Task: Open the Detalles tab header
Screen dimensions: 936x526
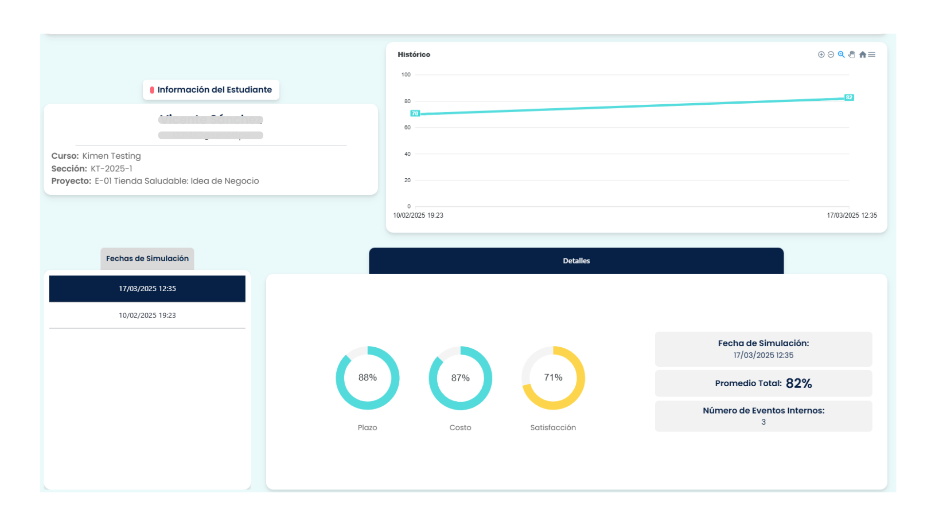Action: tap(576, 261)
